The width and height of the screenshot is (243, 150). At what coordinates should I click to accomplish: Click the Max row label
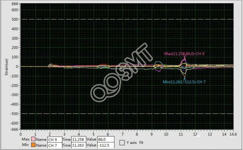pos(25,139)
